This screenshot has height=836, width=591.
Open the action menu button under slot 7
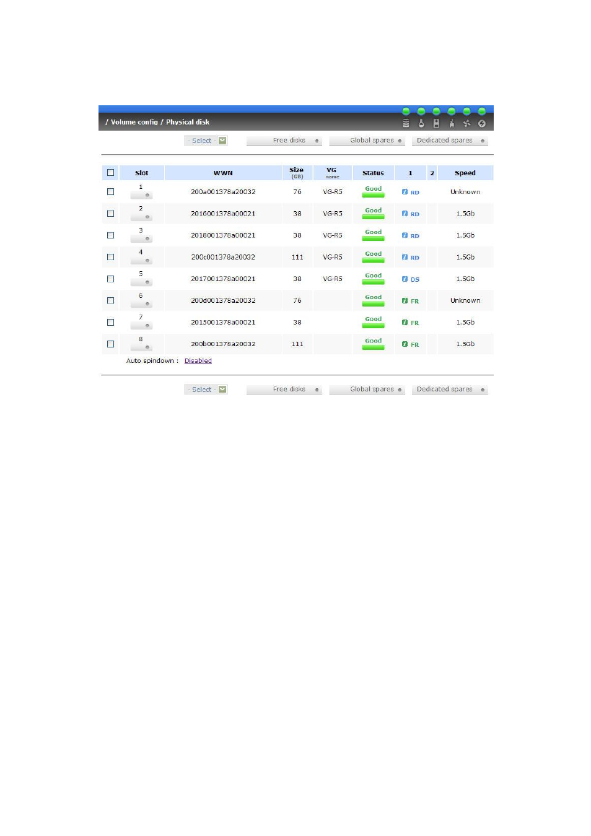141,326
